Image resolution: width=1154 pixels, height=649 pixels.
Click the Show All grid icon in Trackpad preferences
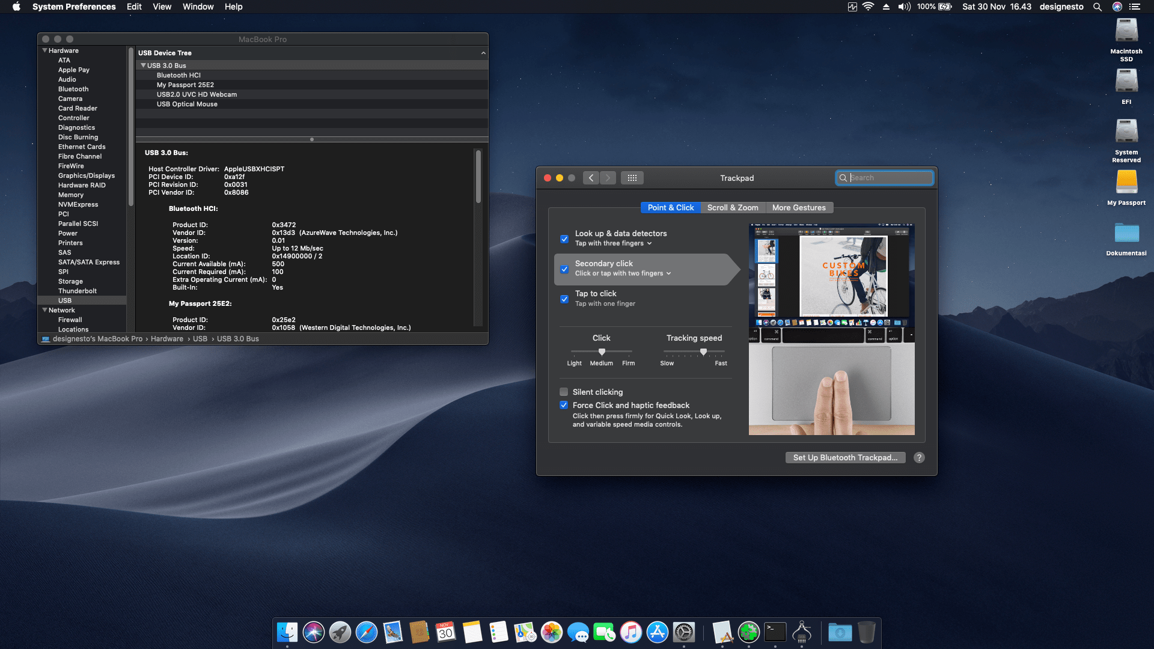632,177
